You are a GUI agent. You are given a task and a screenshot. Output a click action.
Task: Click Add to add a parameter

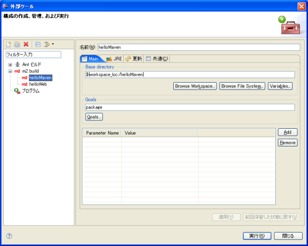point(287,132)
